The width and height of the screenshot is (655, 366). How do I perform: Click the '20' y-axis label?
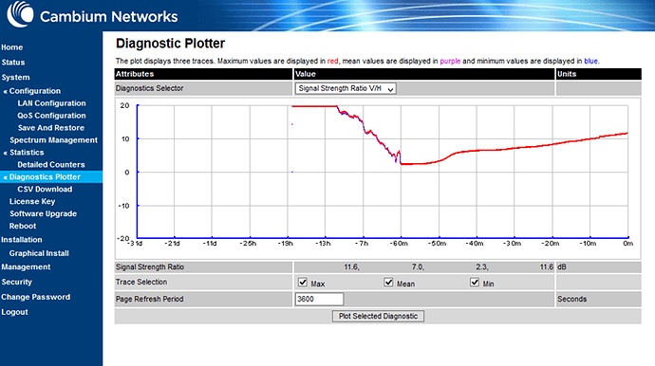124,105
